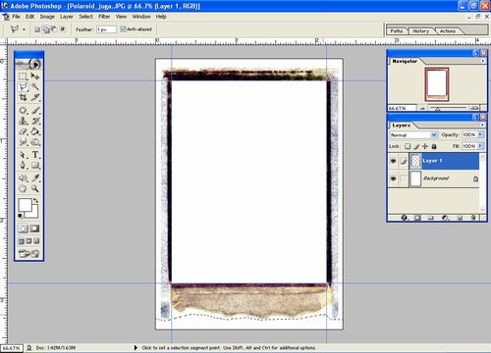Viewport: 491px width, 353px height.
Task: Click the Navigator thumbnail preview
Action: tap(437, 84)
